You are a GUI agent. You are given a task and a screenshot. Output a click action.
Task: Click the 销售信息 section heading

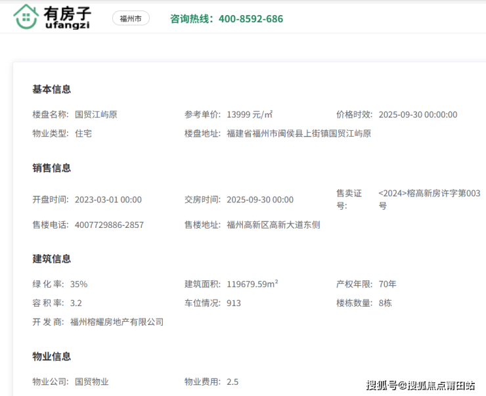(x=52, y=168)
